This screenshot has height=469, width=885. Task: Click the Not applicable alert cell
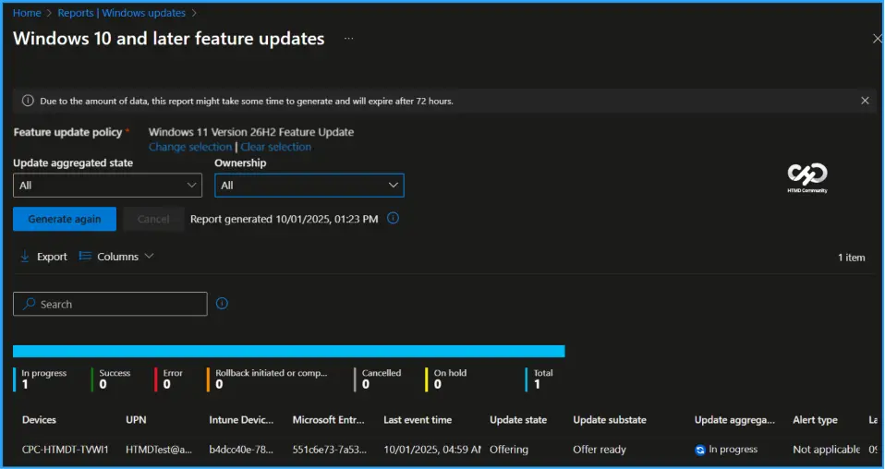[826, 450]
